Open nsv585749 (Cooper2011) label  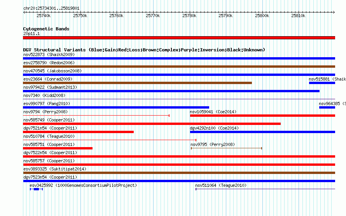point(49,120)
